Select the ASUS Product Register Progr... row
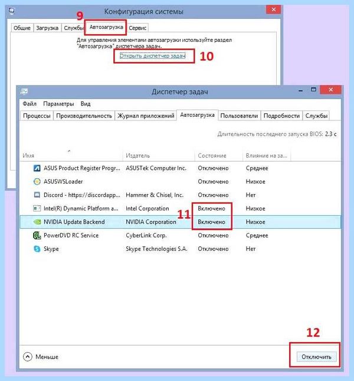 [x=180, y=168]
